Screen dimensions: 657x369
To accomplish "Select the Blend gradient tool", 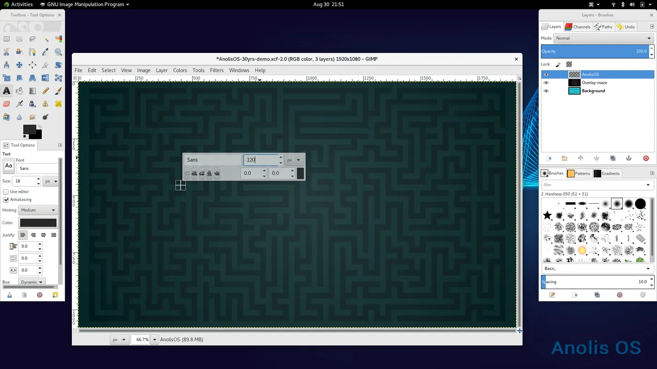I will (32, 91).
